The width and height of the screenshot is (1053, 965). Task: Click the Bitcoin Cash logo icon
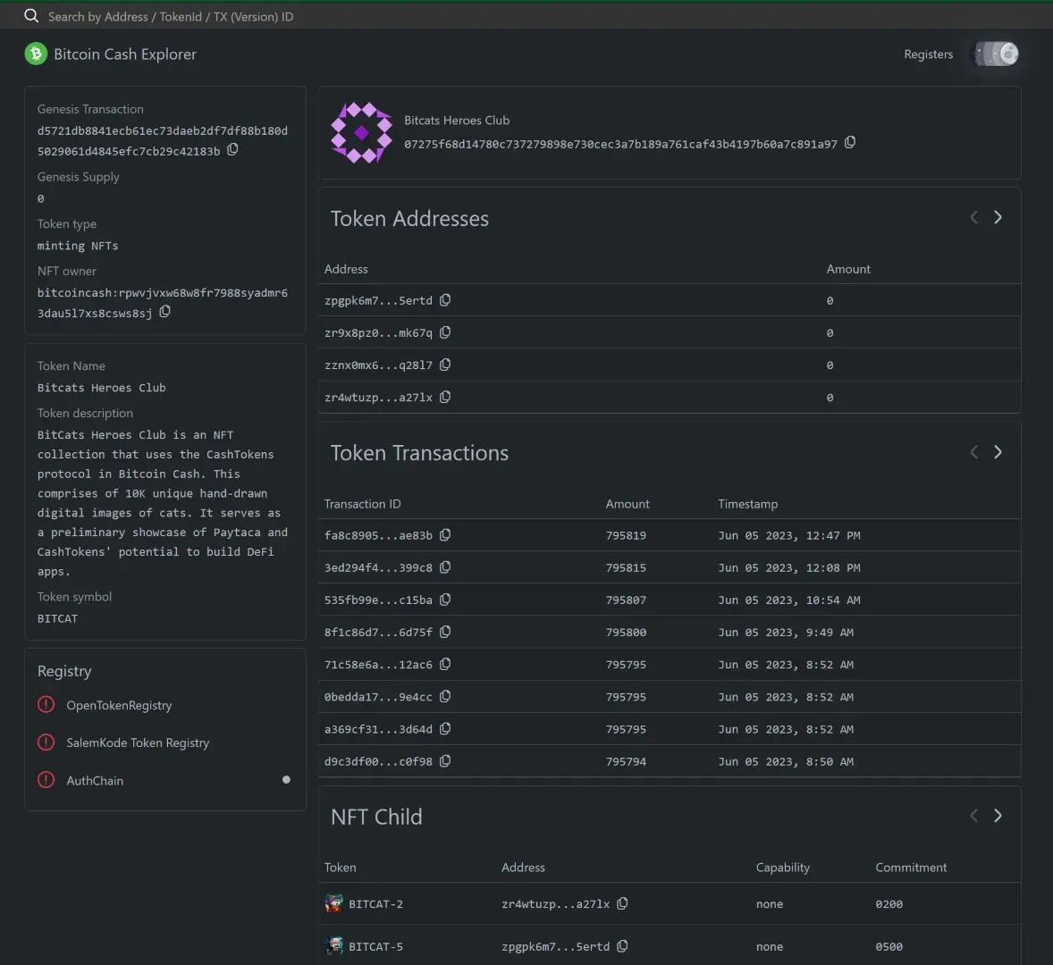coord(36,54)
